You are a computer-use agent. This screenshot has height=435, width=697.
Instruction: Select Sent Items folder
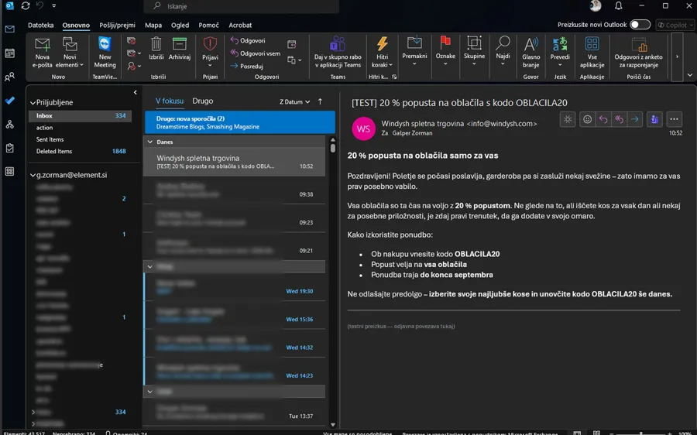80,139
